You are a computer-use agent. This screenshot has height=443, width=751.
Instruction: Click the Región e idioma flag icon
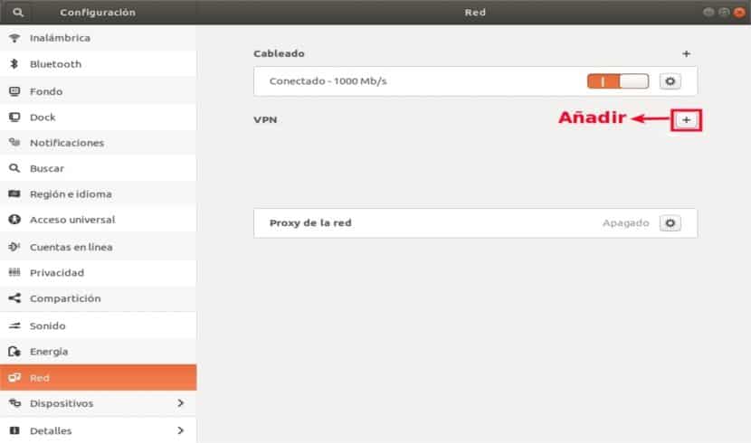[x=14, y=193]
